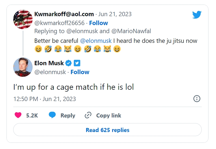This screenshot has height=149, width=216.
Task: Follow the @kwmarkoff26656 account
Action: [x=99, y=23]
